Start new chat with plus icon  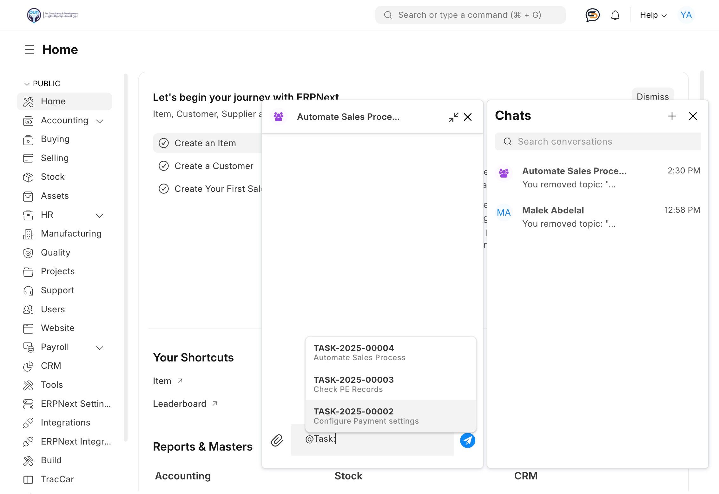point(672,116)
